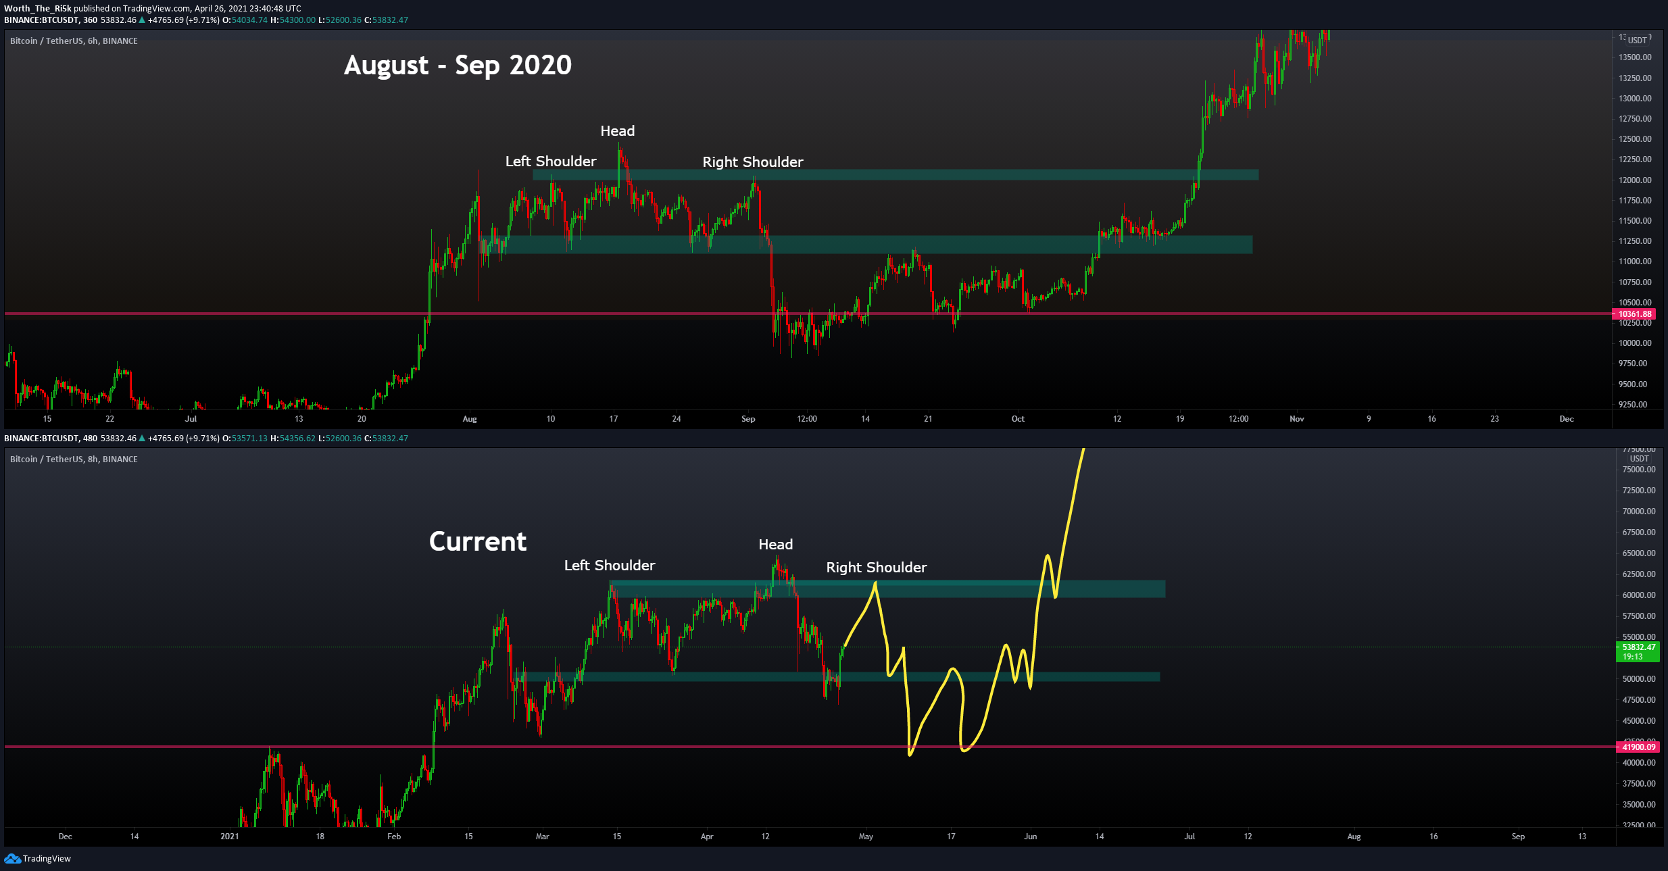Click the Head label on the 6h chart
The height and width of the screenshot is (871, 1668).
tap(618, 131)
